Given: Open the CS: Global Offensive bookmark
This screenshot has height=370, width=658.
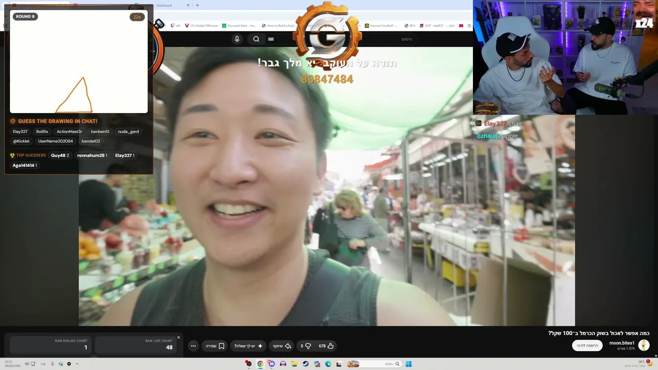Looking at the screenshot, I should point(201,26).
